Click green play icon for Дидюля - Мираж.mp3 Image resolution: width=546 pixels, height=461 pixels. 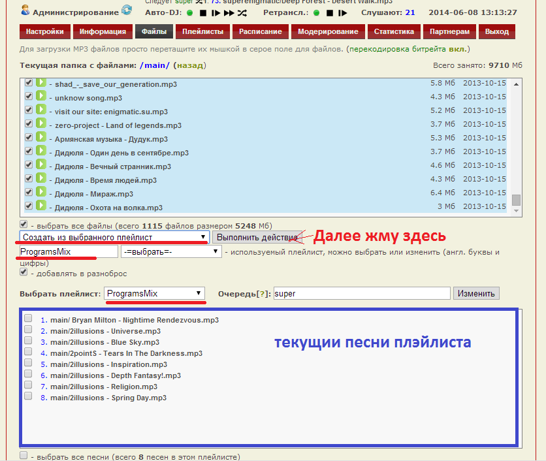click(x=40, y=193)
